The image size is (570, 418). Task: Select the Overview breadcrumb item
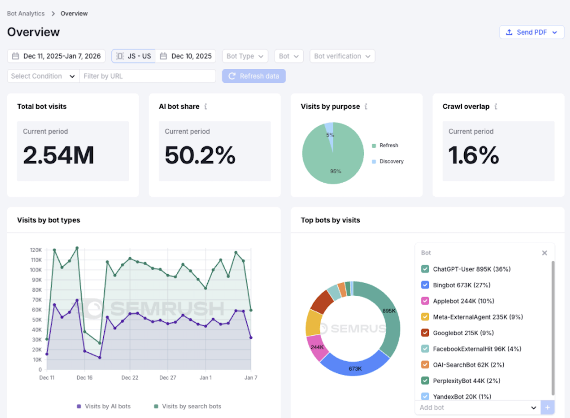click(74, 13)
